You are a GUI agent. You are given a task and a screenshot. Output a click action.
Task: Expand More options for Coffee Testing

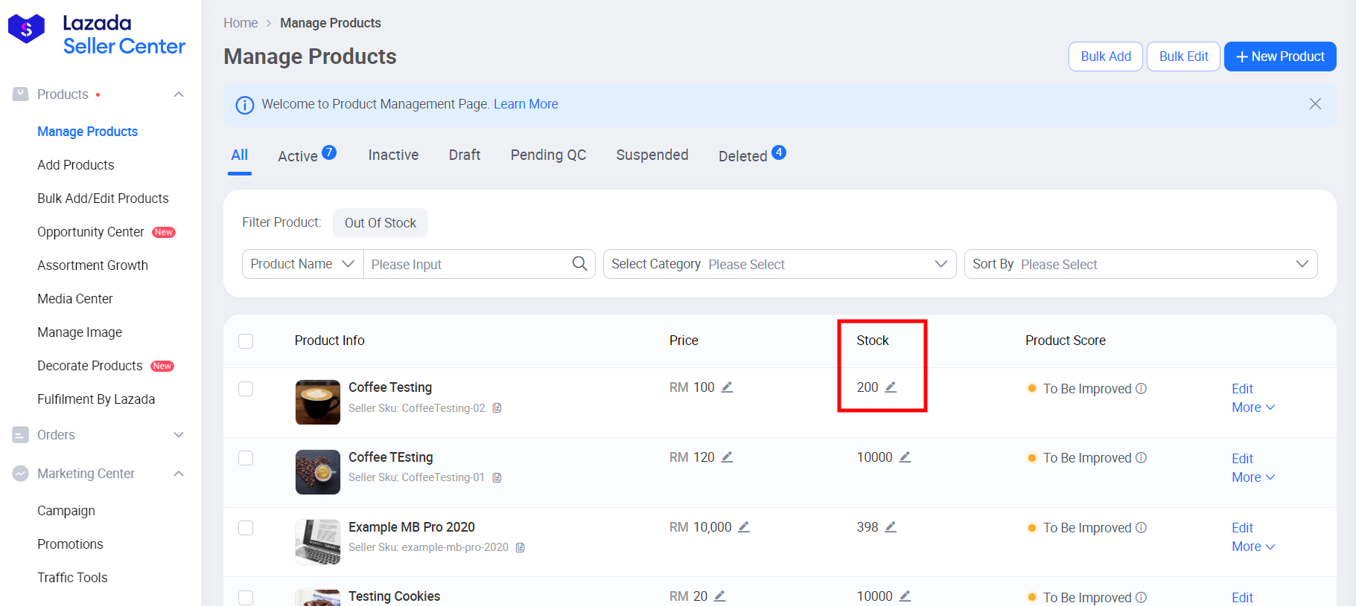1253,407
